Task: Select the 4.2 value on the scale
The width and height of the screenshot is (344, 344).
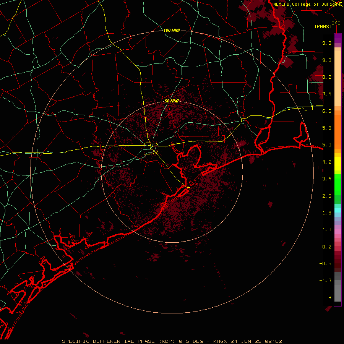Action: click(x=327, y=162)
